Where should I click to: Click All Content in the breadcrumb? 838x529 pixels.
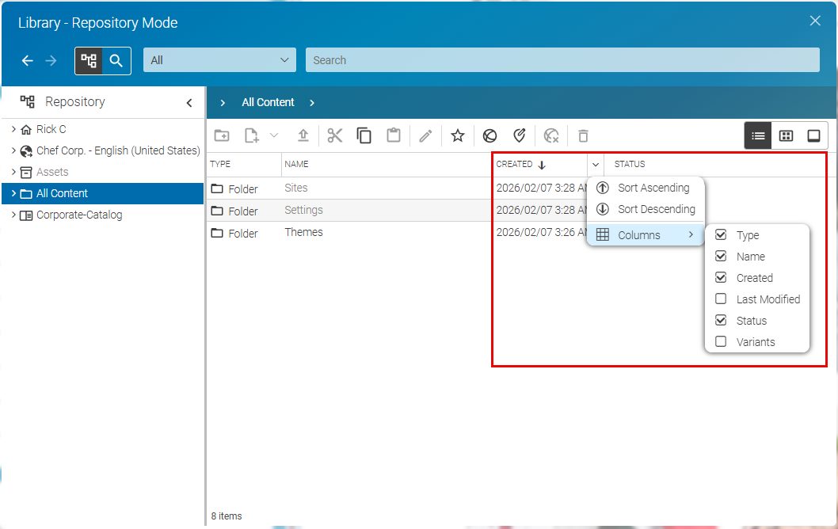[268, 102]
